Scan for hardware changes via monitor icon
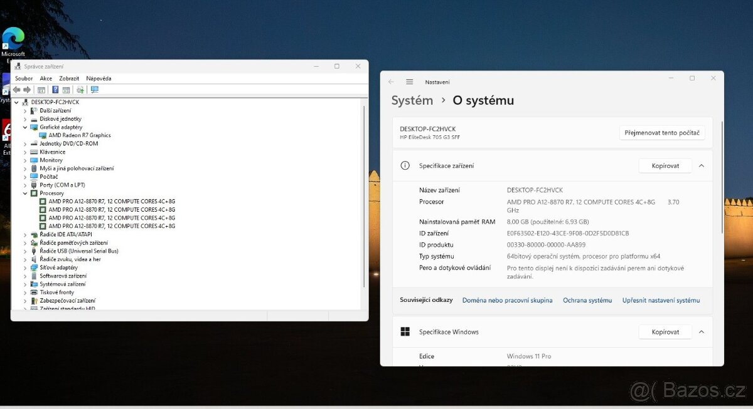The width and height of the screenshot is (753, 409). click(95, 90)
